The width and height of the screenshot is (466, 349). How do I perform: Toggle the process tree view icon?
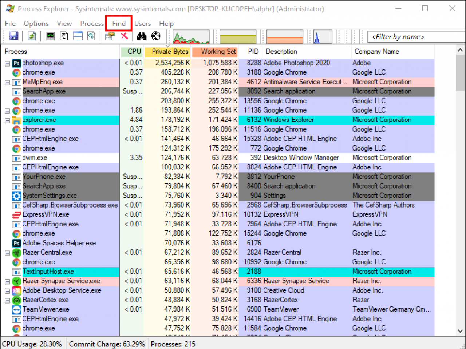click(64, 36)
